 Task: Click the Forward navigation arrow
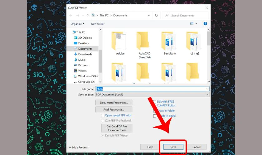coord(78,15)
